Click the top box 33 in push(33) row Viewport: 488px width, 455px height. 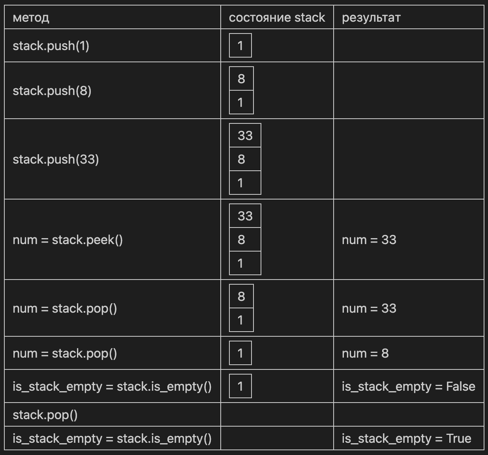click(245, 136)
